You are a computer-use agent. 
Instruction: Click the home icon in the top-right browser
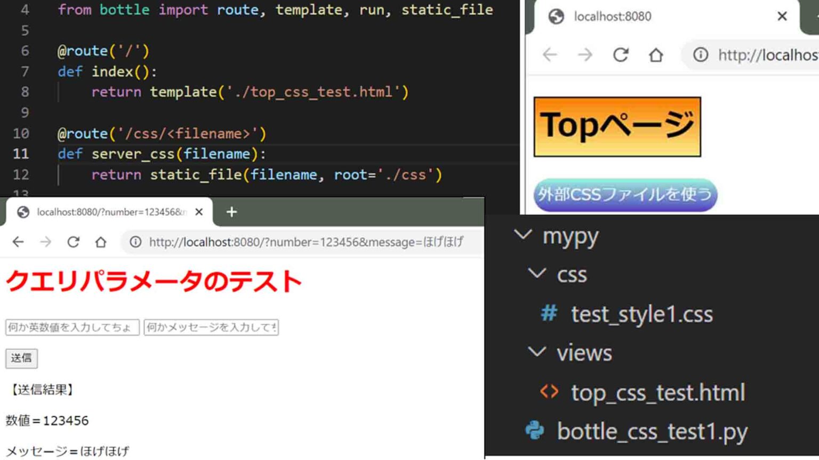tap(656, 55)
